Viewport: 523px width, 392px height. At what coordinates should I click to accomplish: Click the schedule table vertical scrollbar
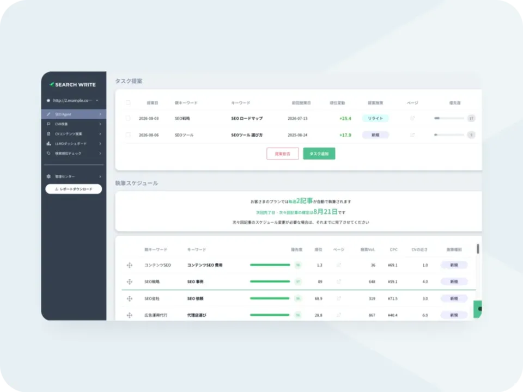(478, 249)
